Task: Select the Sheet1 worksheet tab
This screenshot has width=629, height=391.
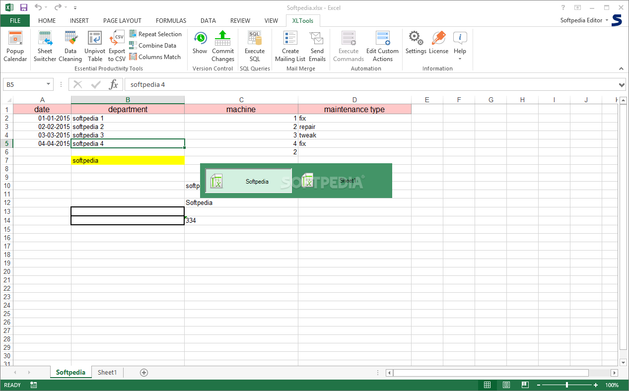Action: (x=107, y=372)
